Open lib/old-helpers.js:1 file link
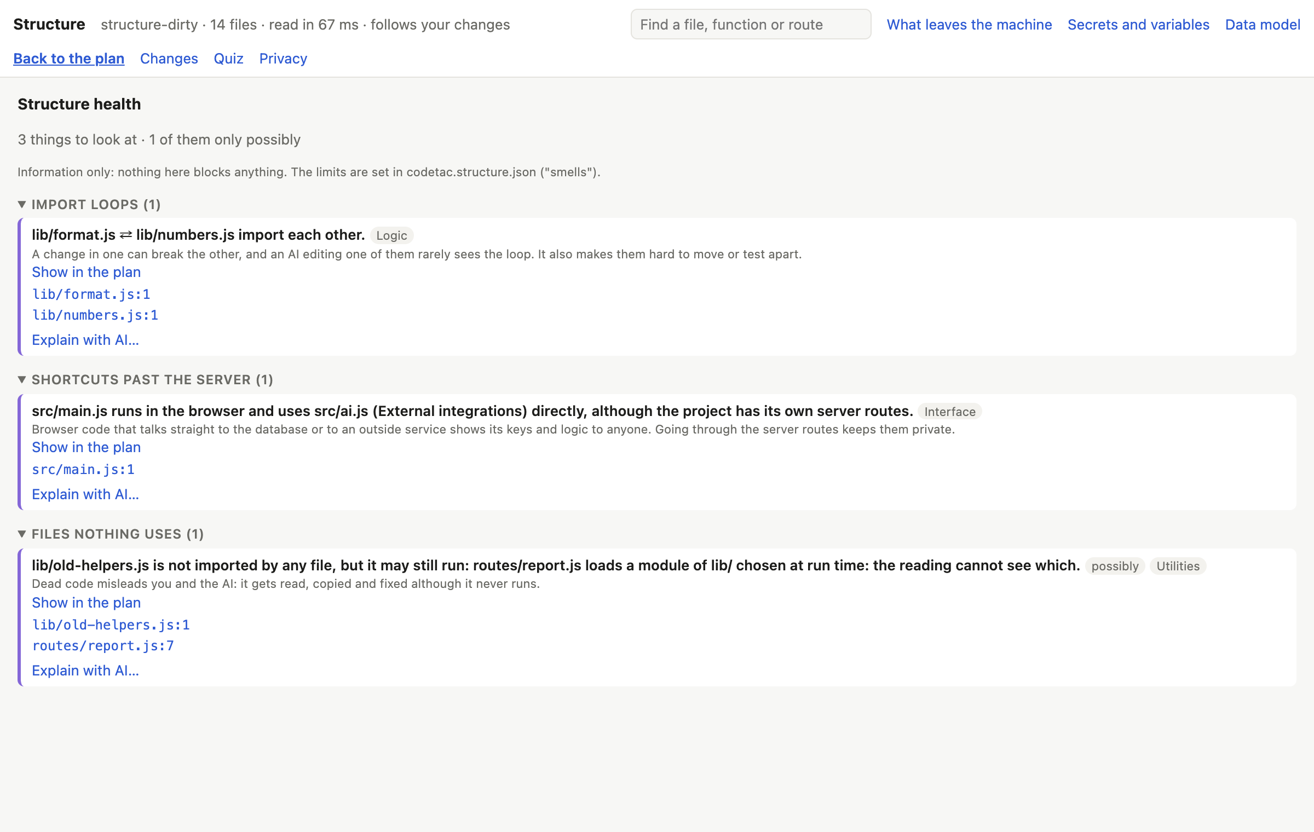1314x832 pixels. point(111,625)
